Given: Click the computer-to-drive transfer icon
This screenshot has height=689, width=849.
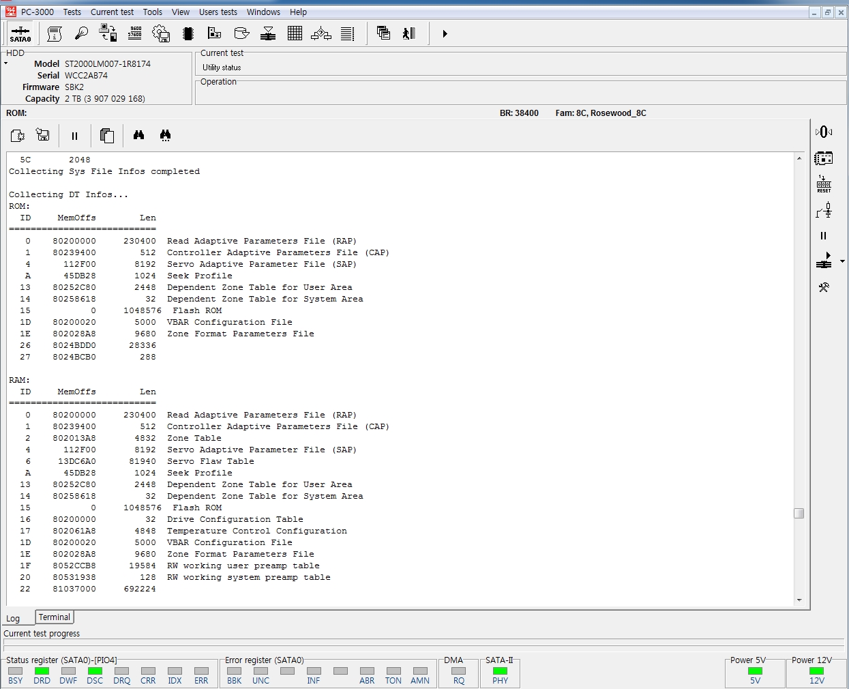Looking at the screenshot, I should (108, 33).
